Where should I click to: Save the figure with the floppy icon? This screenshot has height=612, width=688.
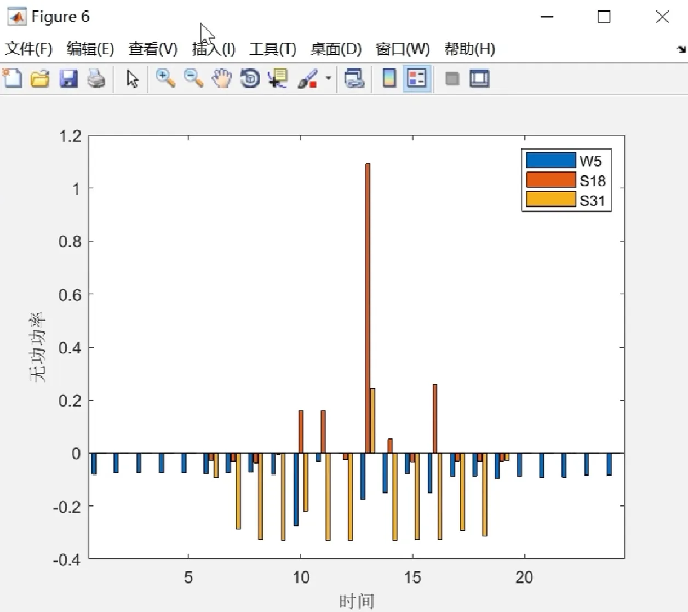(x=68, y=78)
